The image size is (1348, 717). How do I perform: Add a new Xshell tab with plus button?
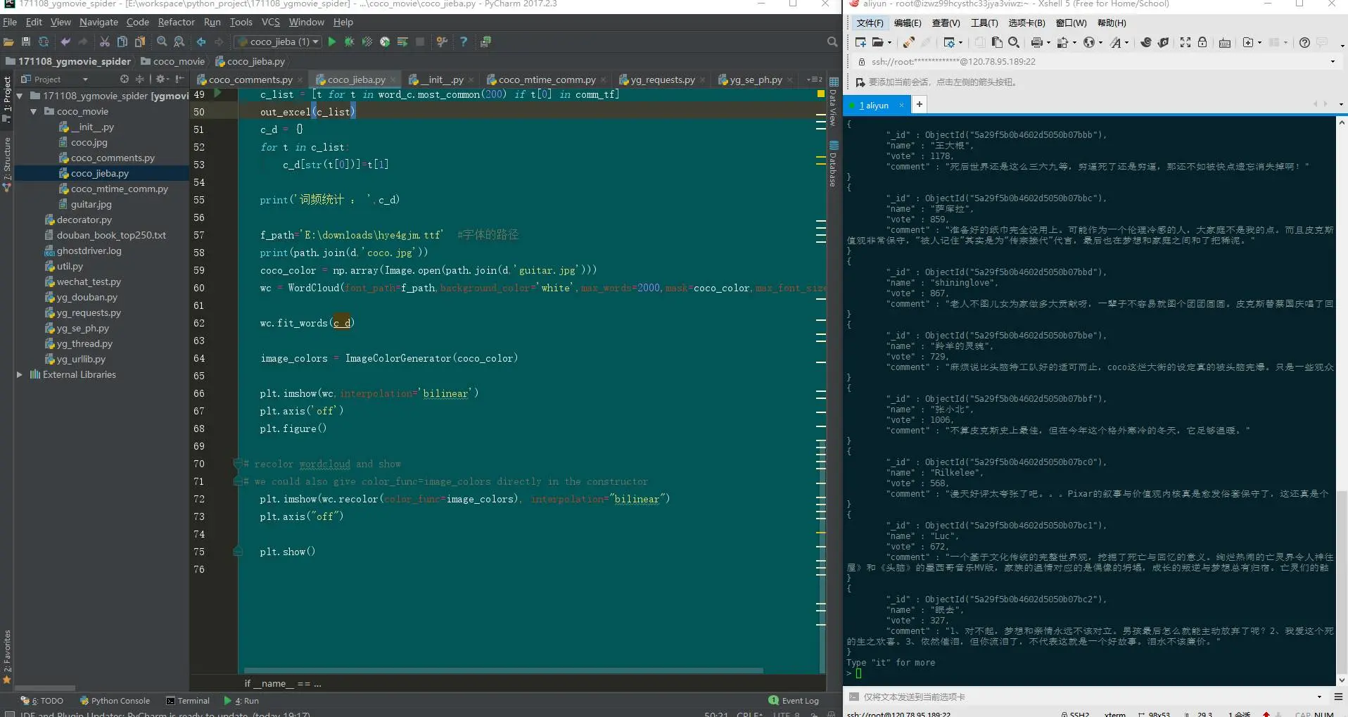(x=919, y=105)
